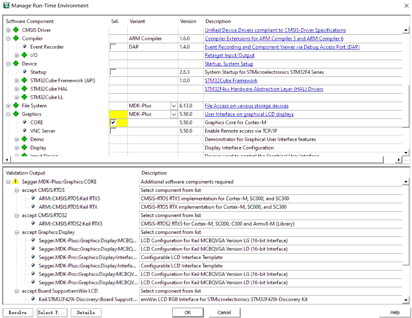Click the green diamond icon beside Device
The height and width of the screenshot is (318, 412).
pyautogui.click(x=15, y=64)
